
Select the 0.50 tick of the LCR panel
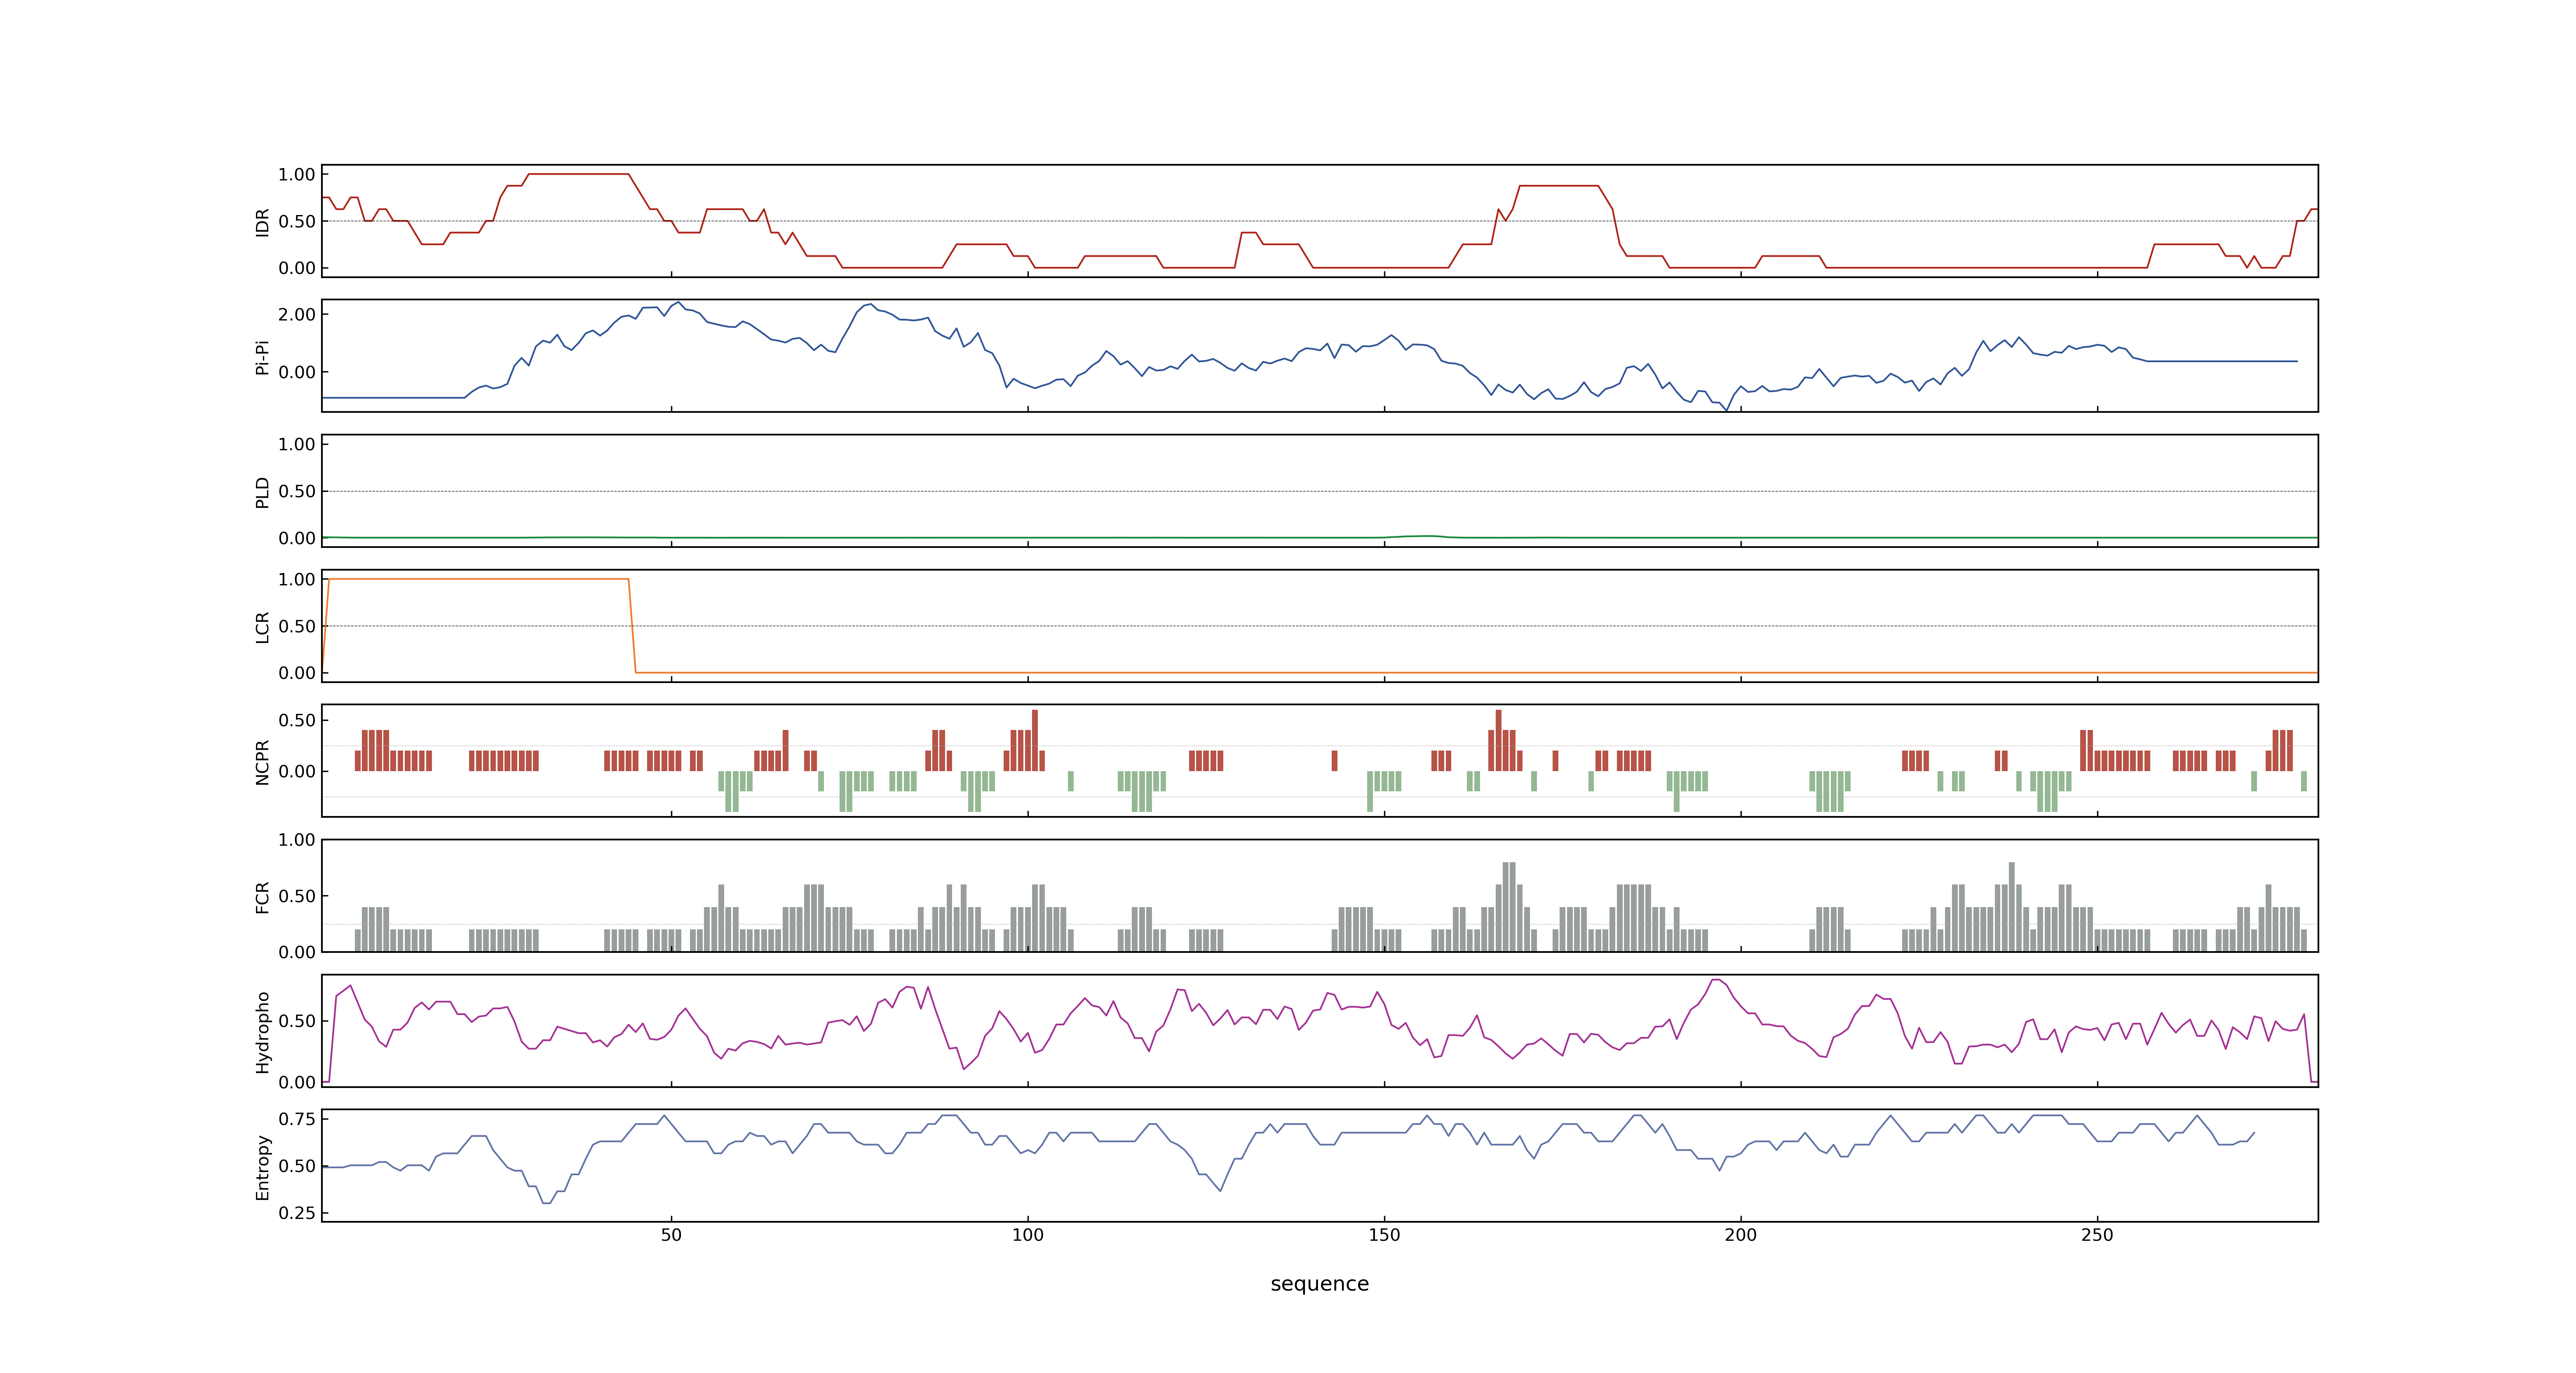click(x=297, y=627)
